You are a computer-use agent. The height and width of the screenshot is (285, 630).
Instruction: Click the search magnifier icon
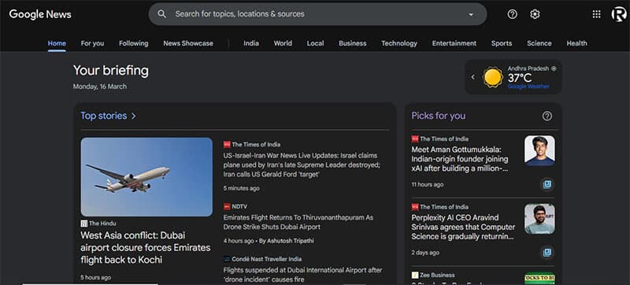161,14
